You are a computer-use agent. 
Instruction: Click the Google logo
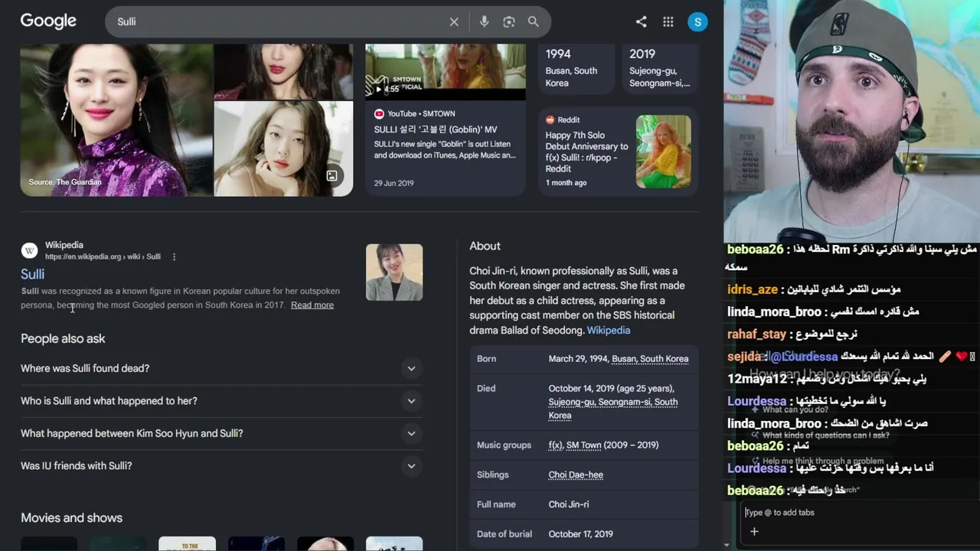[48, 21]
